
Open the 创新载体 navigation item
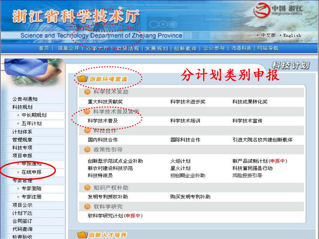185,48
